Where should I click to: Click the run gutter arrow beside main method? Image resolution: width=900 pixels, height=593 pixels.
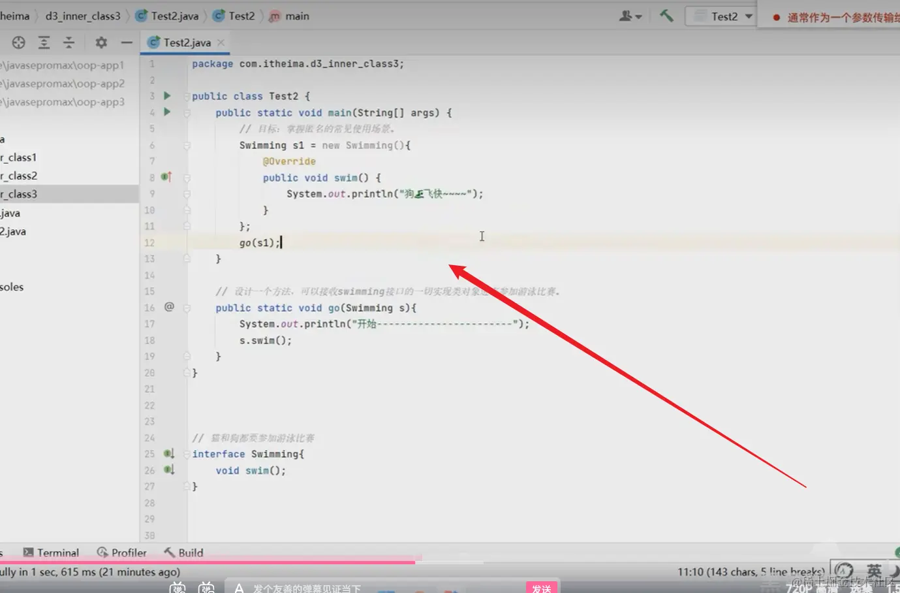tap(167, 112)
